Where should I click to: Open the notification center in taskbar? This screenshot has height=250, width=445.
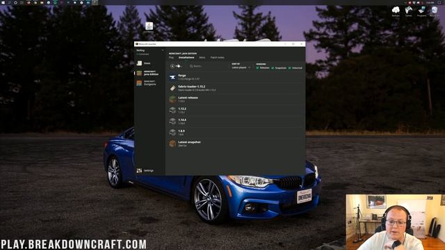(439, 3)
